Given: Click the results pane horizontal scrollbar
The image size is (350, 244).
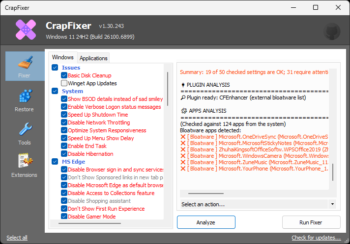Looking at the screenshot, I should click(x=206, y=194).
